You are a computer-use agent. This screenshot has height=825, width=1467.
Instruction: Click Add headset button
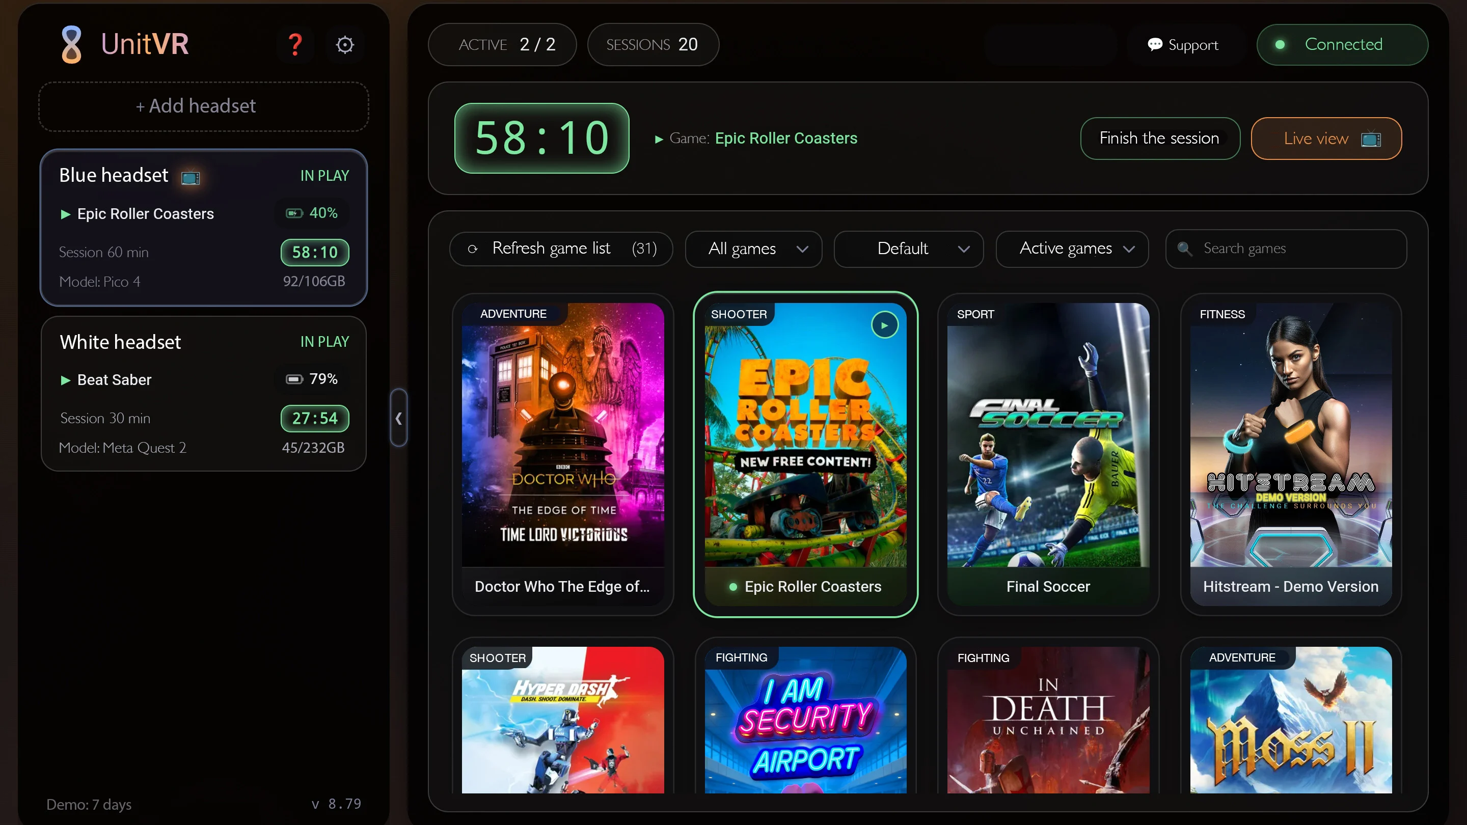click(203, 106)
